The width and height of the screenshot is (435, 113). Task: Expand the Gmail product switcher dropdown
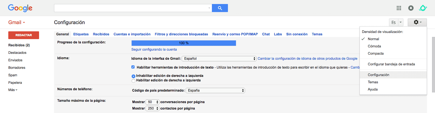(x=17, y=22)
